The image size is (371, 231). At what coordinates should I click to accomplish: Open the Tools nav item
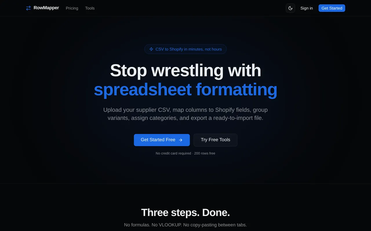[x=90, y=8]
